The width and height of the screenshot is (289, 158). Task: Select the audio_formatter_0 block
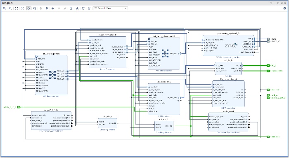coord(107,52)
